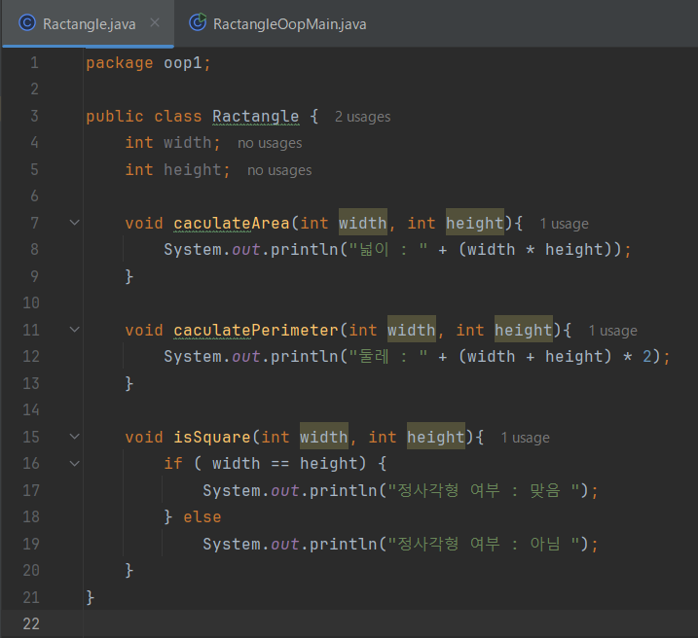This screenshot has height=638, width=698.
Task: Click 'package' keyword on line 1
Action: (x=120, y=63)
